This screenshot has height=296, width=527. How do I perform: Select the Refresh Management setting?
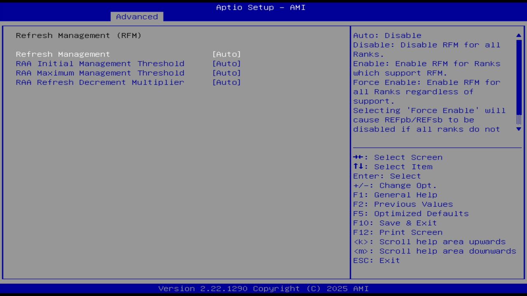(x=63, y=54)
